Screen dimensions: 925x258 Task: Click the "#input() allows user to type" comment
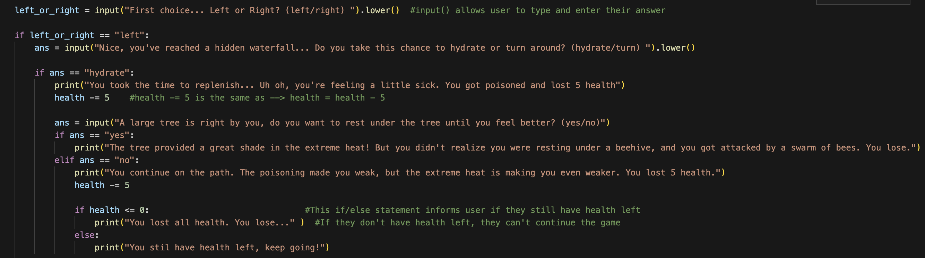[x=537, y=10]
